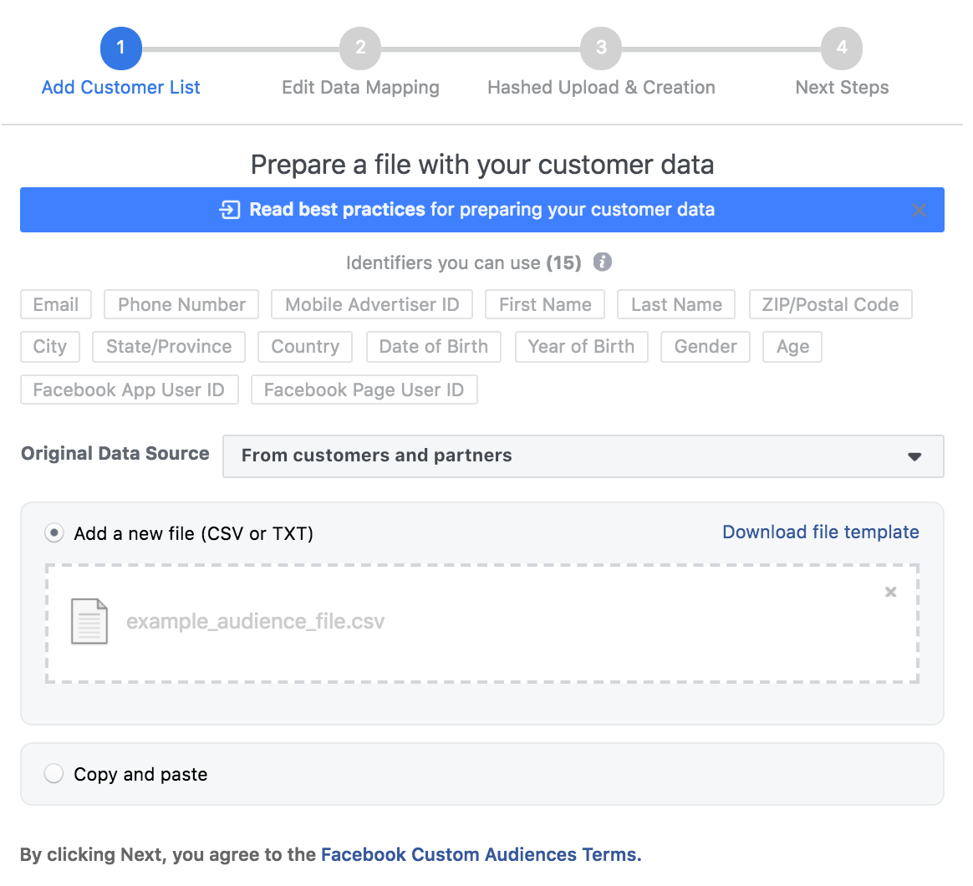Click the Mobile Advertiser ID identifier tag

(372, 304)
